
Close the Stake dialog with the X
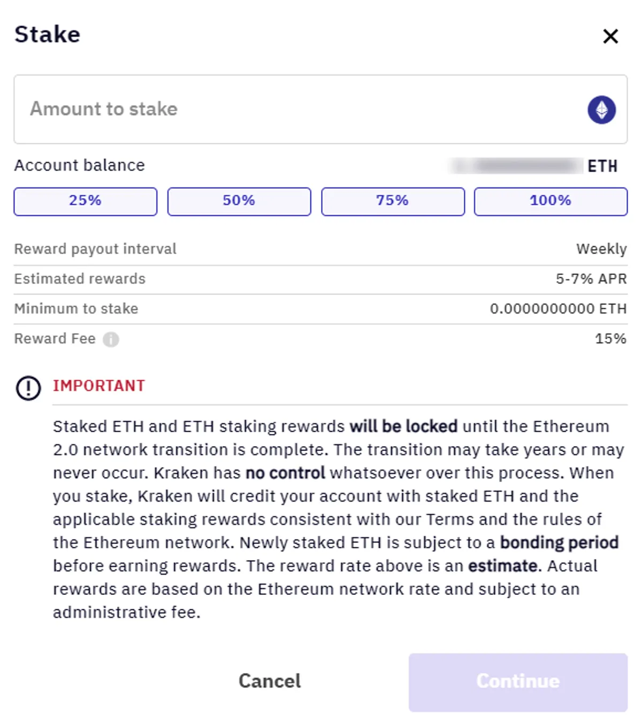click(610, 36)
